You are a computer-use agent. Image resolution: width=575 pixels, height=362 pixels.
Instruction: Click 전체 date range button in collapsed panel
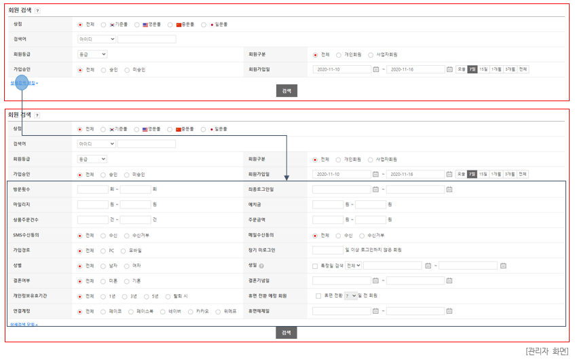coord(523,69)
